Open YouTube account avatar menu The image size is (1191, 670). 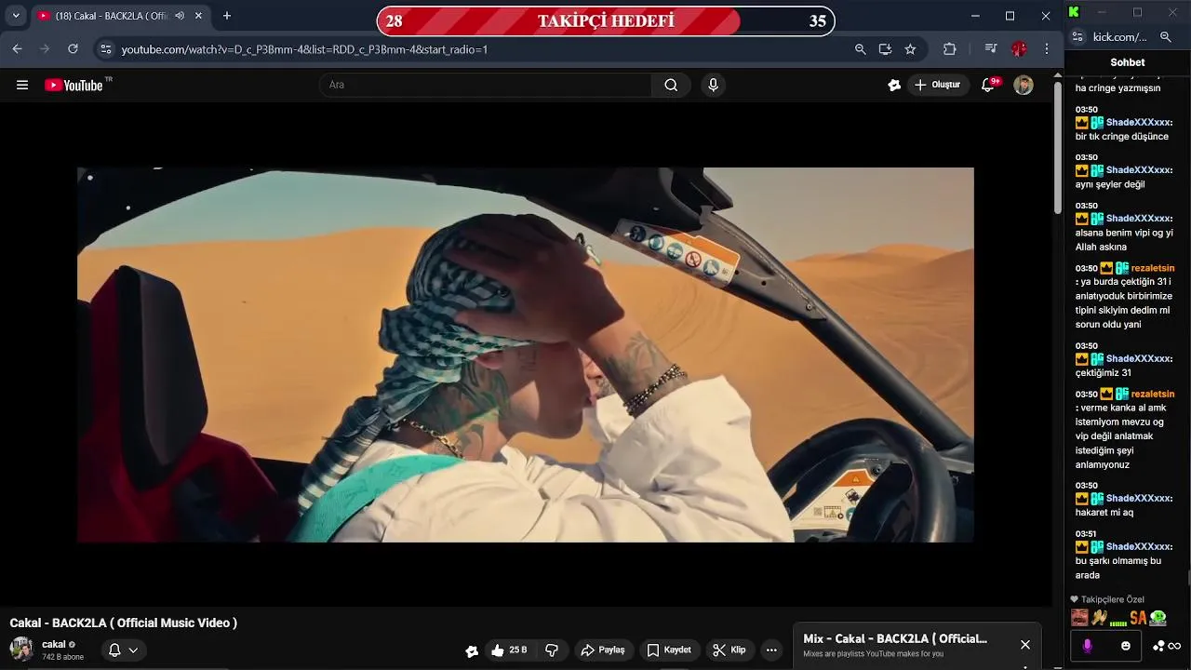(1024, 85)
